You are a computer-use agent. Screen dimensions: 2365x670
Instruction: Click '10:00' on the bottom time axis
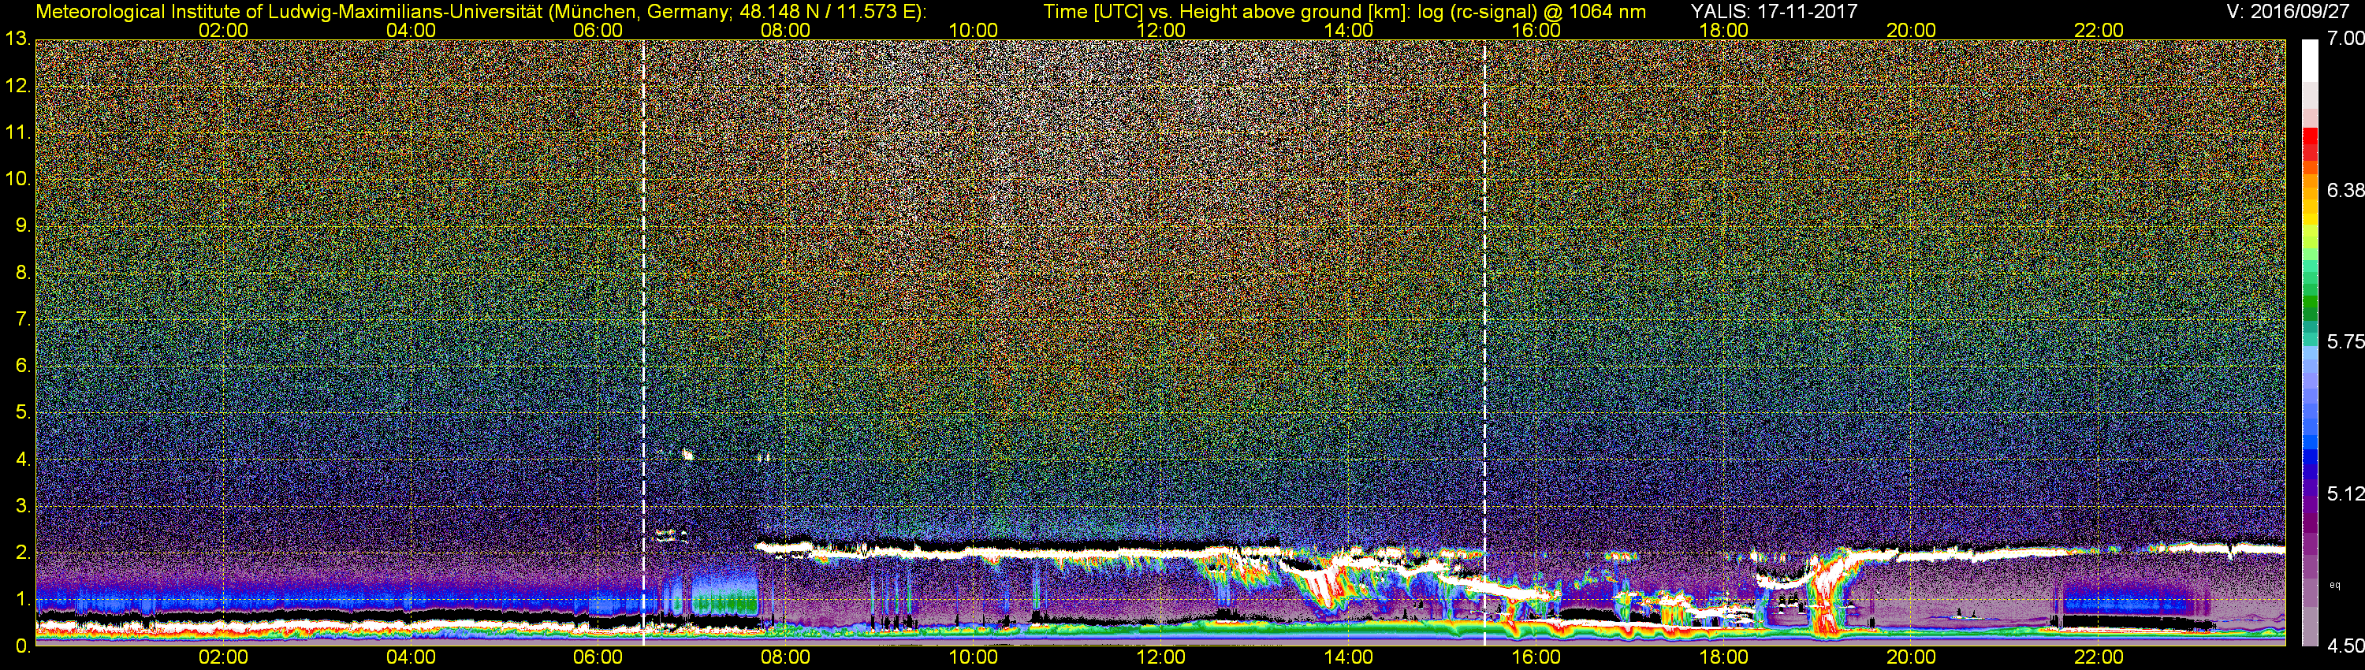pyautogui.click(x=973, y=657)
